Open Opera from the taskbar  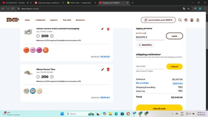(x=128, y=114)
